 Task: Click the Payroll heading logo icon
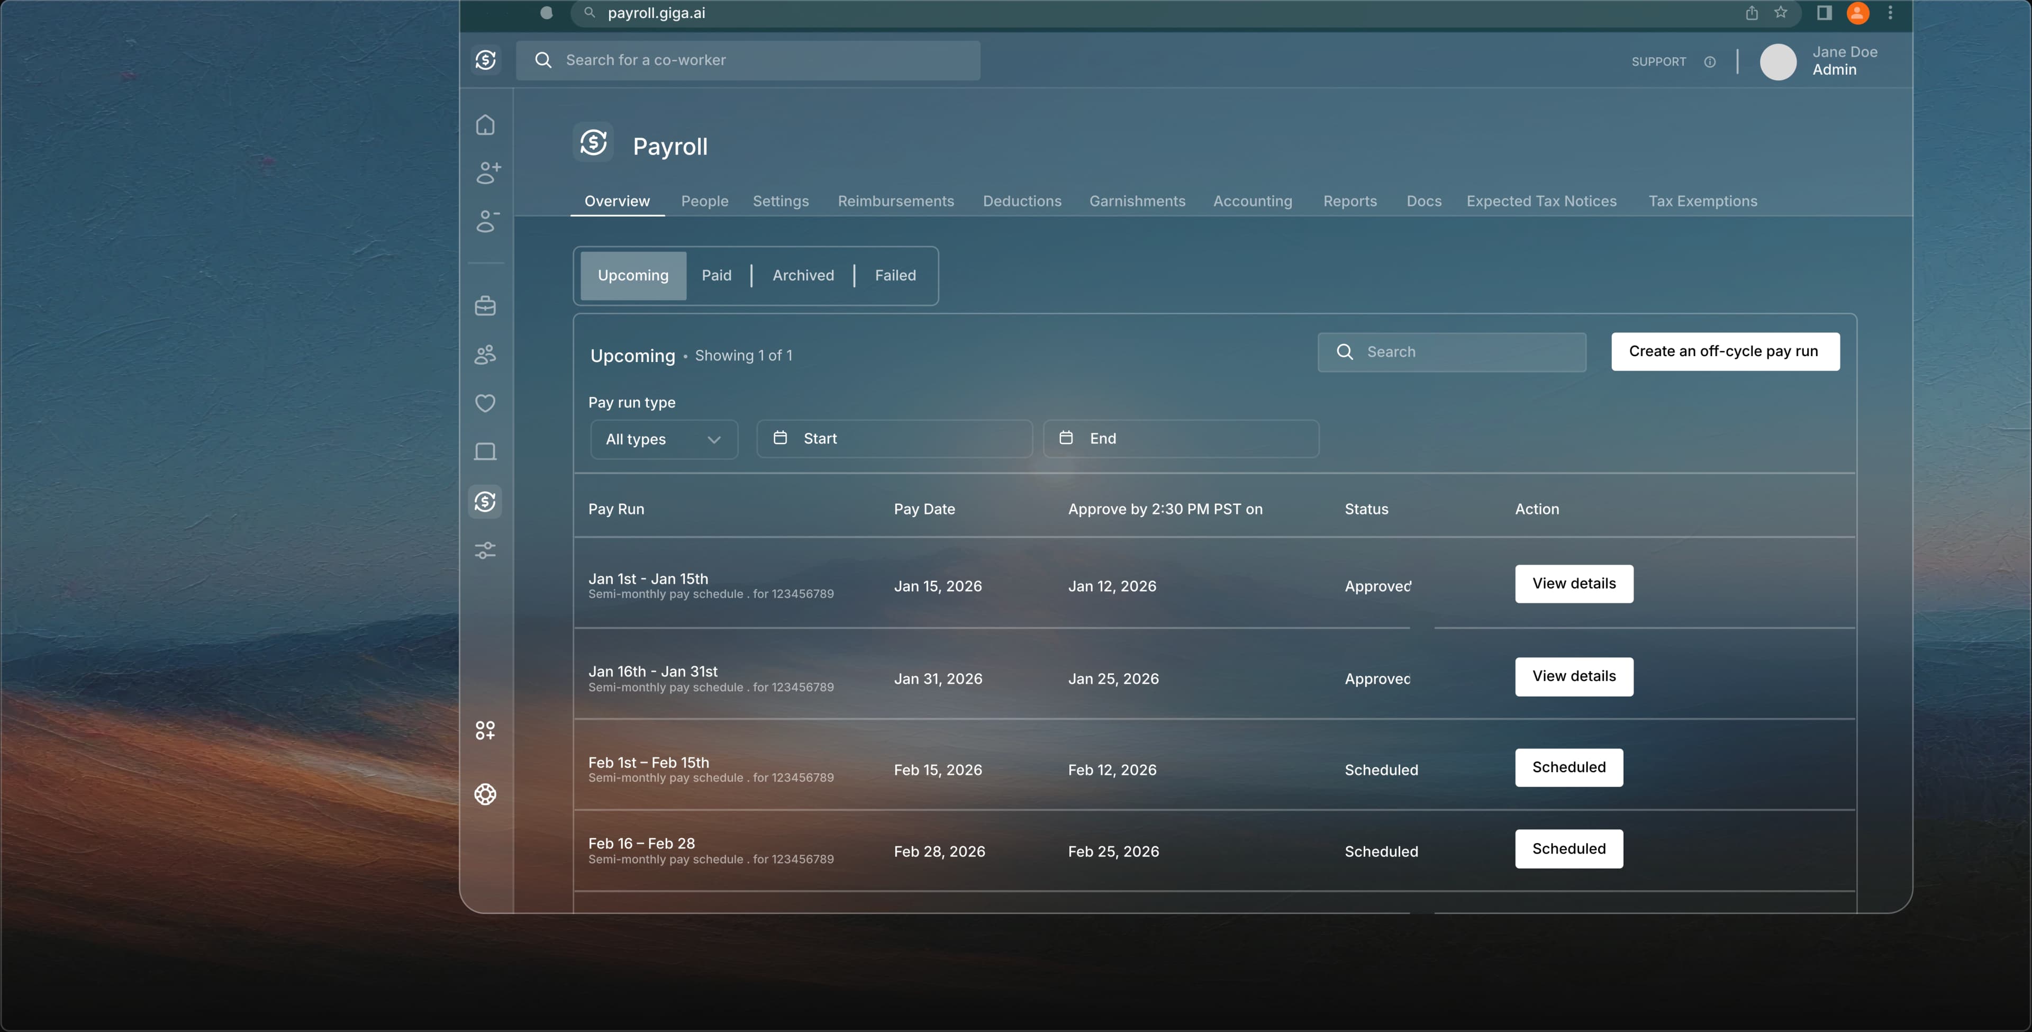(x=593, y=143)
